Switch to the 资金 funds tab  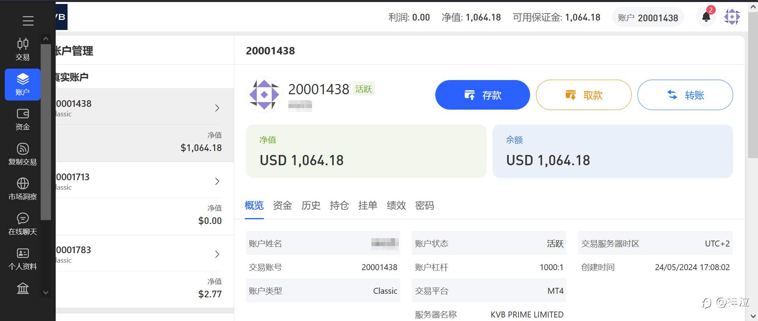pos(282,205)
